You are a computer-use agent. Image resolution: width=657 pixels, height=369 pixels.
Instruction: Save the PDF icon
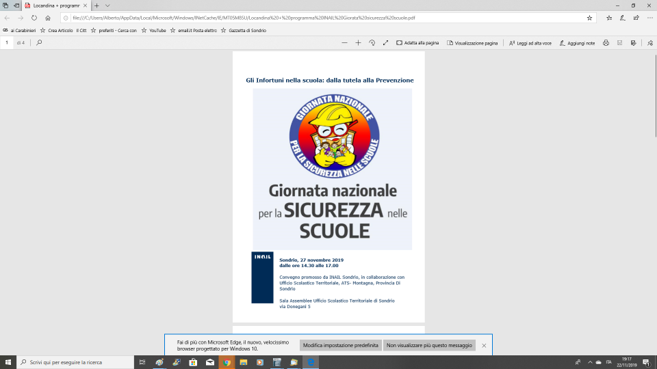(620, 42)
